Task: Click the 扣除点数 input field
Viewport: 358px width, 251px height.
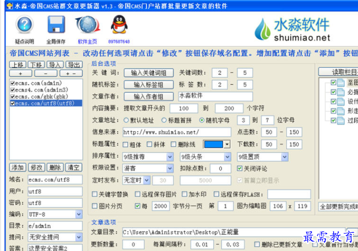Action: [x=220, y=169]
